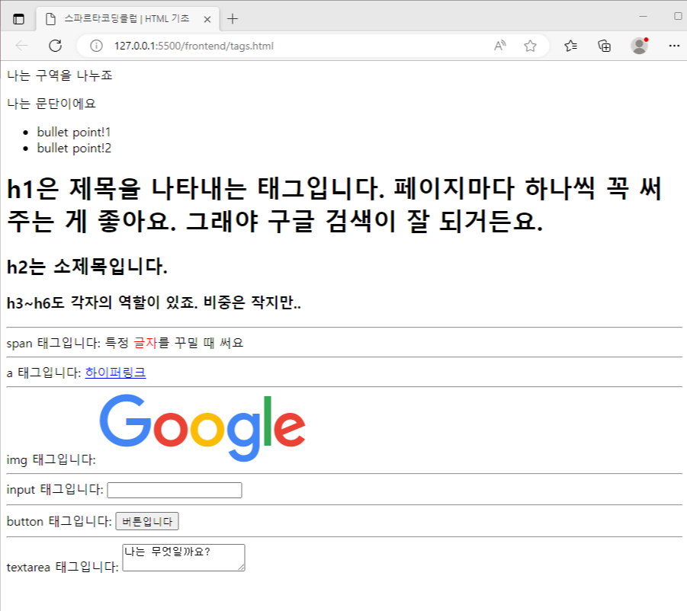The width and height of the screenshot is (687, 611).
Task: Follow the 하이퍼링크 link
Action: click(x=116, y=373)
